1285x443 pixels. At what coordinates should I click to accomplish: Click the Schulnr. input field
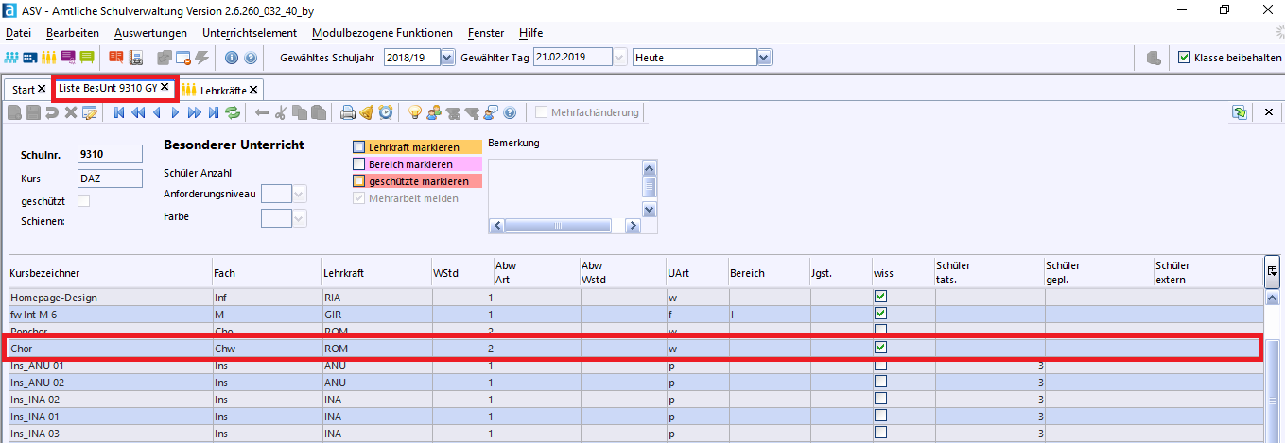[x=110, y=153]
